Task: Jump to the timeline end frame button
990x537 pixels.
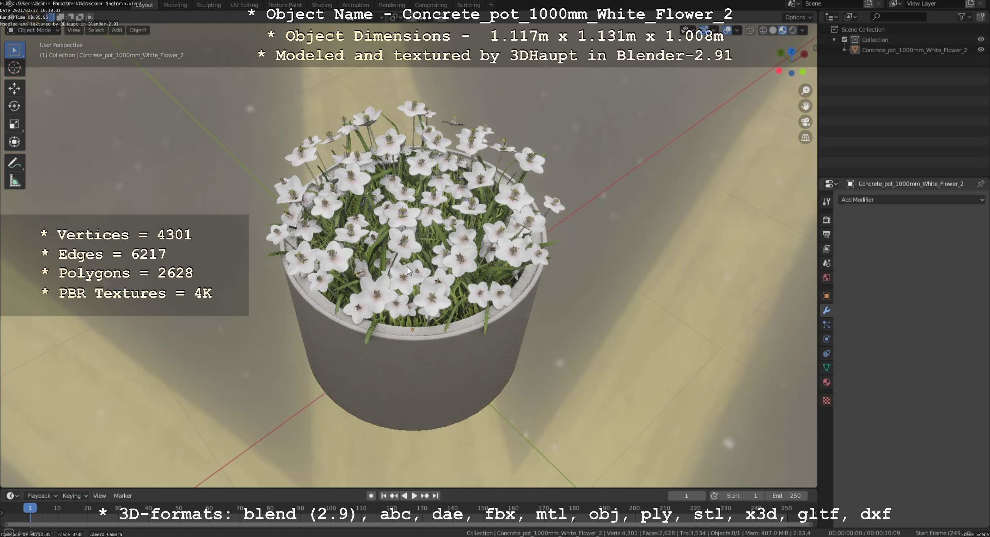Action: (x=436, y=496)
